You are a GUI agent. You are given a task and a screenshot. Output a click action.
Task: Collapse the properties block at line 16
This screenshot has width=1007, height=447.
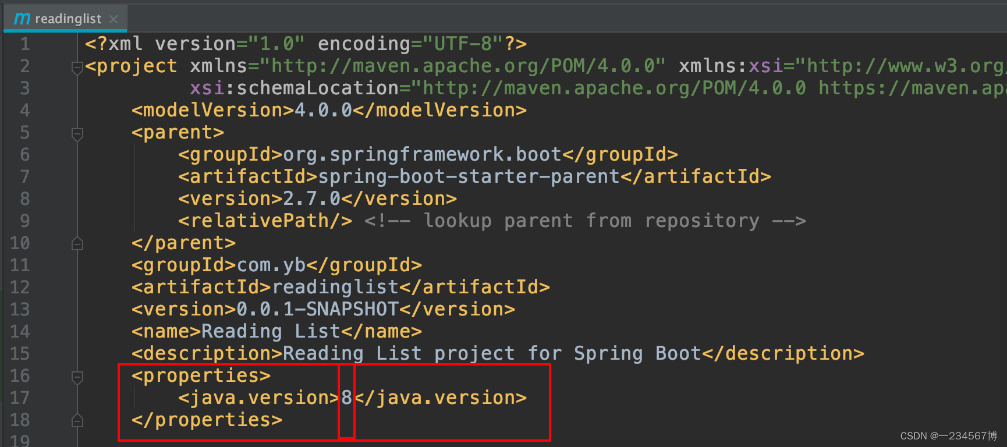tap(77, 377)
